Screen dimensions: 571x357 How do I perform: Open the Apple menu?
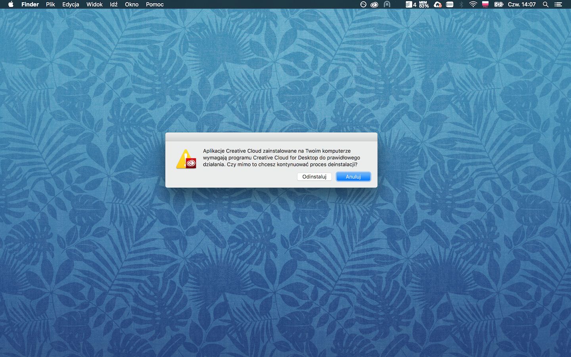[11, 4]
